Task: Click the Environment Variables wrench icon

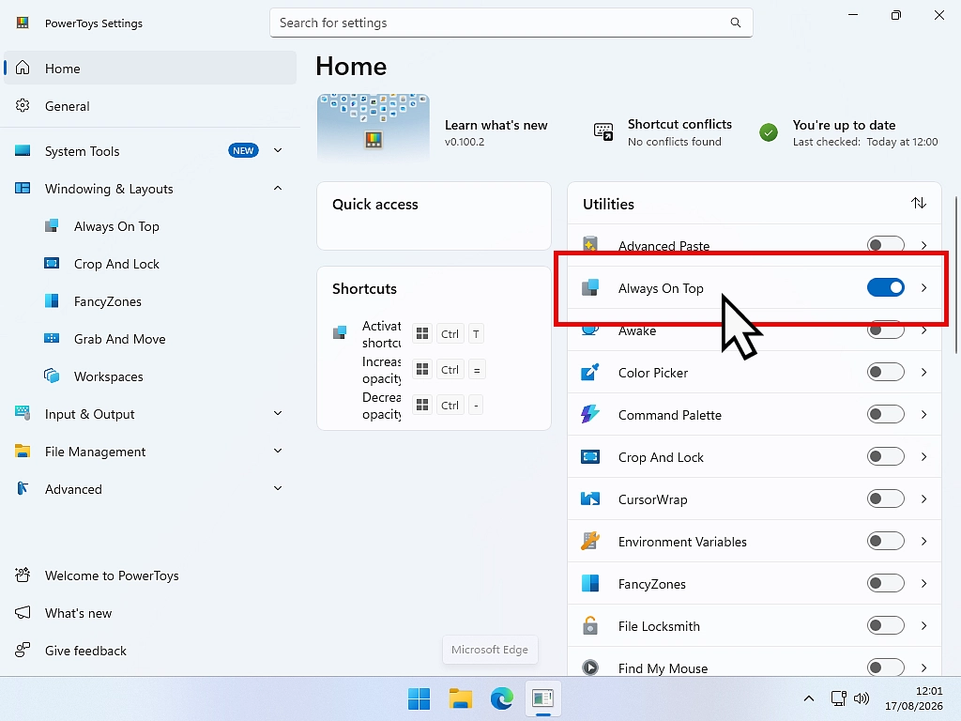Action: 589,541
